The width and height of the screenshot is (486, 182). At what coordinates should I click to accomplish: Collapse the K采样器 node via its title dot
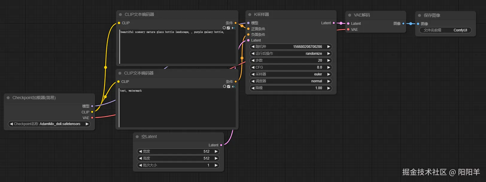point(250,14)
